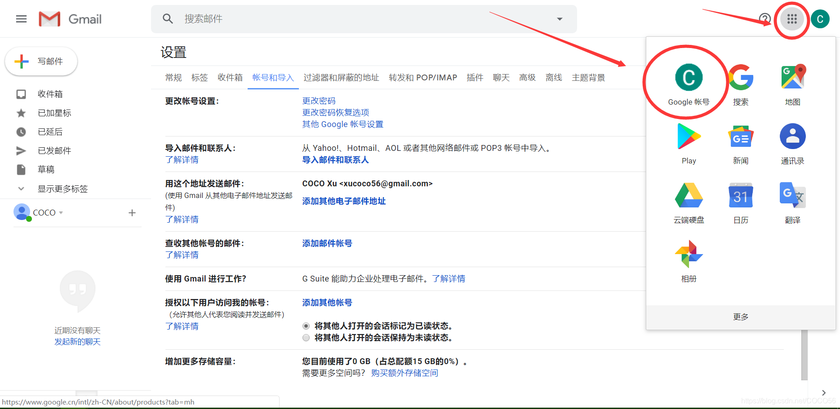The width and height of the screenshot is (840, 409).
Task: Click 了解详情 under 授权以下用户访问我的帐号
Action: [182, 326]
